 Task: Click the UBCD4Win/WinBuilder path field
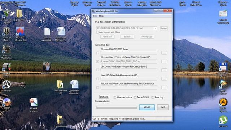coord(129,70)
